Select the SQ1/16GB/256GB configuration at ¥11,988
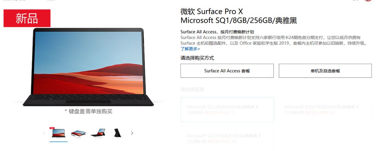 click(325, 110)
